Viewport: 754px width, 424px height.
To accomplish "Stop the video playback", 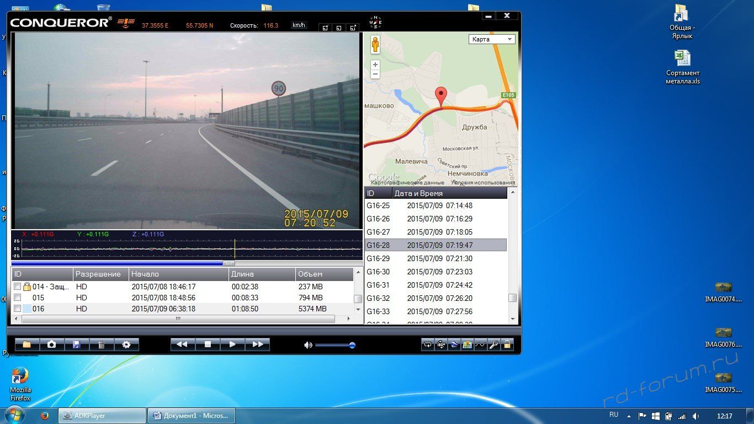I will click(208, 344).
